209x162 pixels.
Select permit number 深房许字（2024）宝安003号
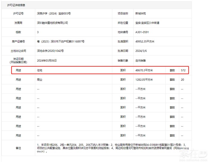pyautogui.click(x=54, y=14)
